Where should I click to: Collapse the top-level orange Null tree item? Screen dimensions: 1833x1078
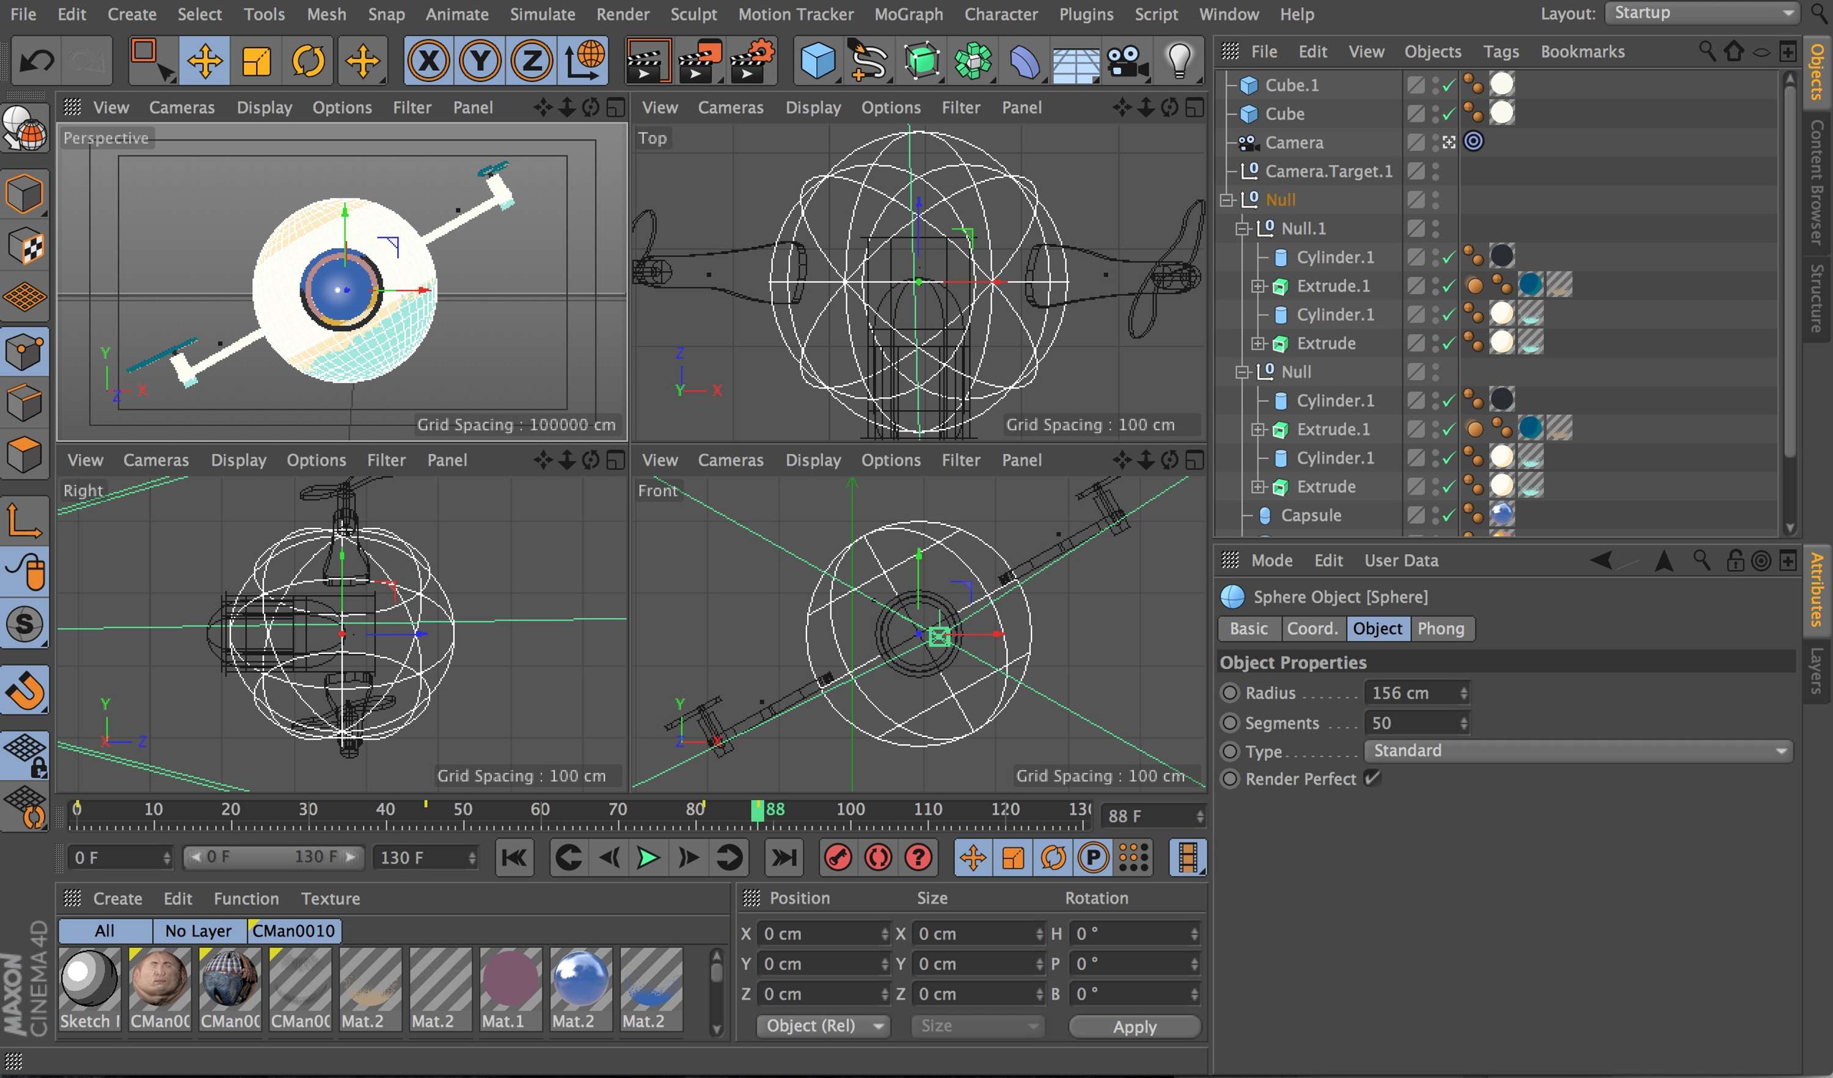pos(1228,200)
